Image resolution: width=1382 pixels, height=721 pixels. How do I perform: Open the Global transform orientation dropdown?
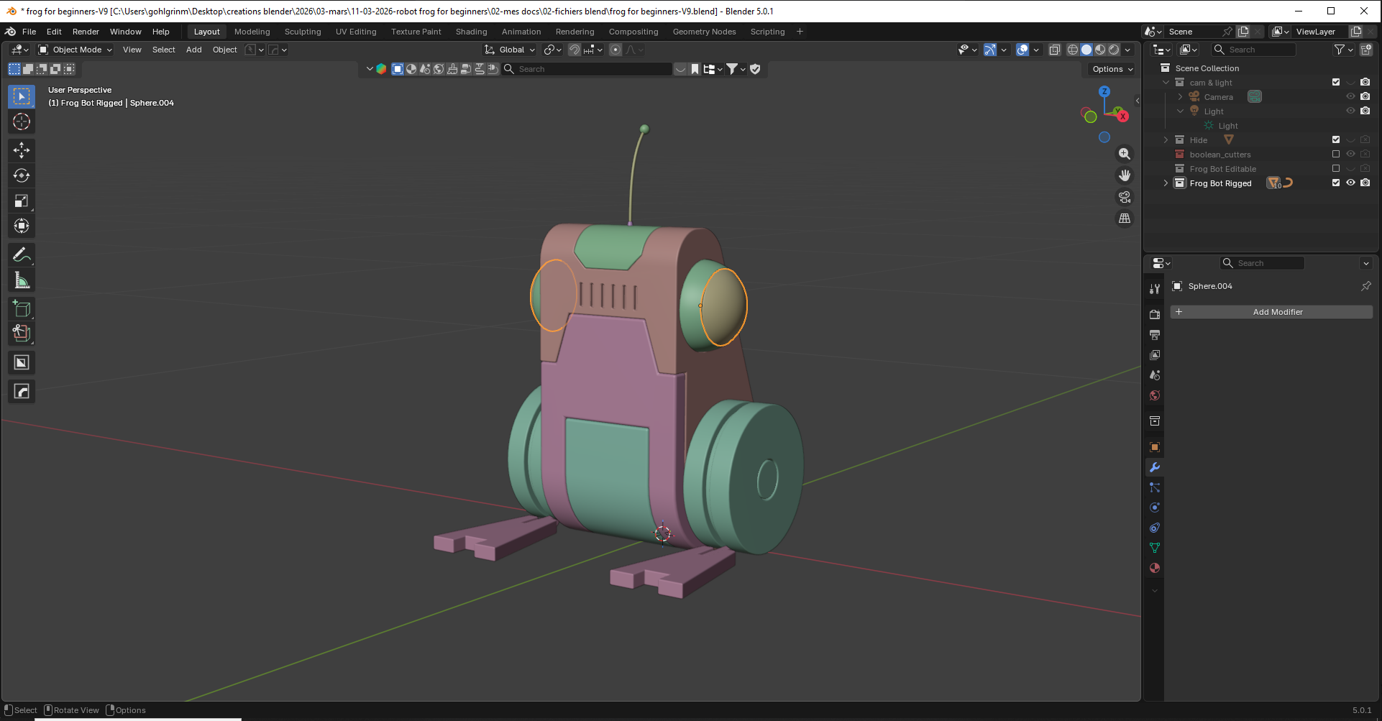click(511, 50)
